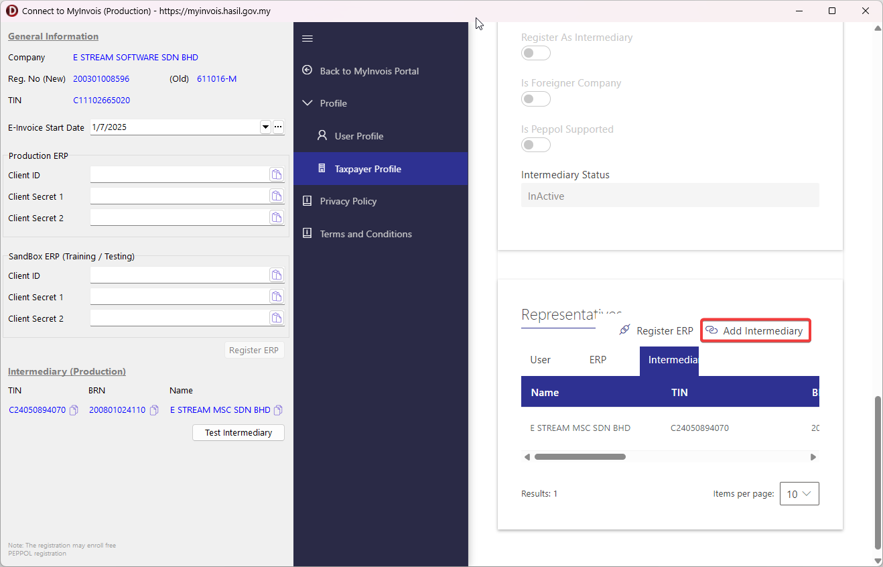Toggle Register As Intermediary switch
Viewport: 883px width, 567px height.
click(x=536, y=53)
